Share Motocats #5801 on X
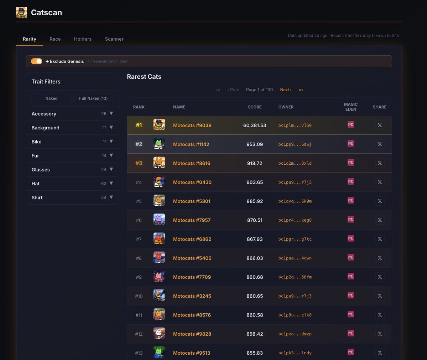427x360 pixels. click(x=380, y=201)
